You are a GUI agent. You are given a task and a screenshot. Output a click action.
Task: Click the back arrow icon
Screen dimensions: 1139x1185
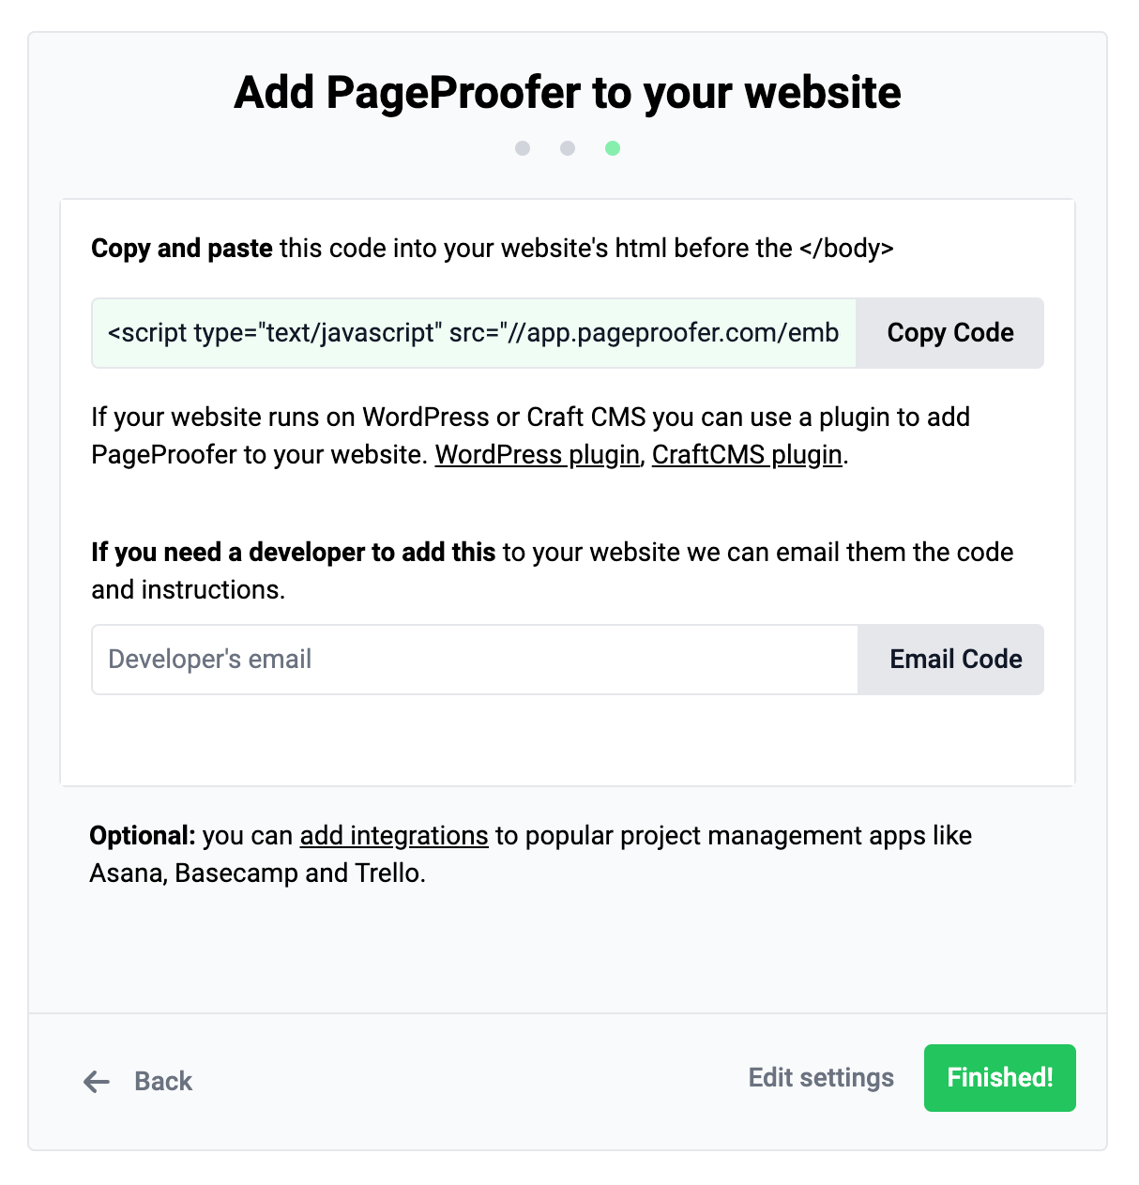[x=97, y=1082]
